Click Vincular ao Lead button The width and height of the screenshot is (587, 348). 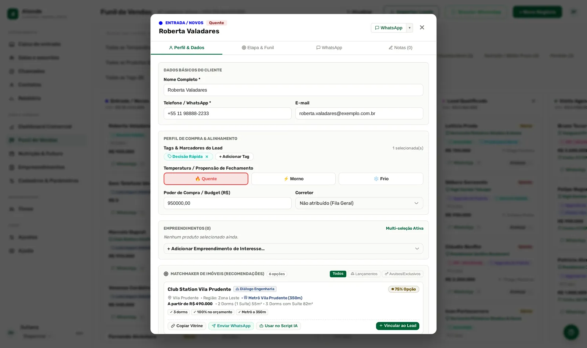click(x=398, y=326)
